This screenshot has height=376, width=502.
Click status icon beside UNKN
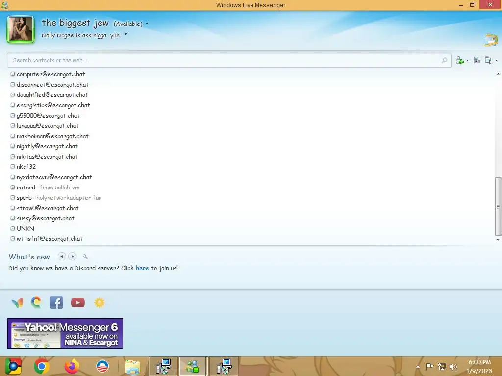click(12, 228)
